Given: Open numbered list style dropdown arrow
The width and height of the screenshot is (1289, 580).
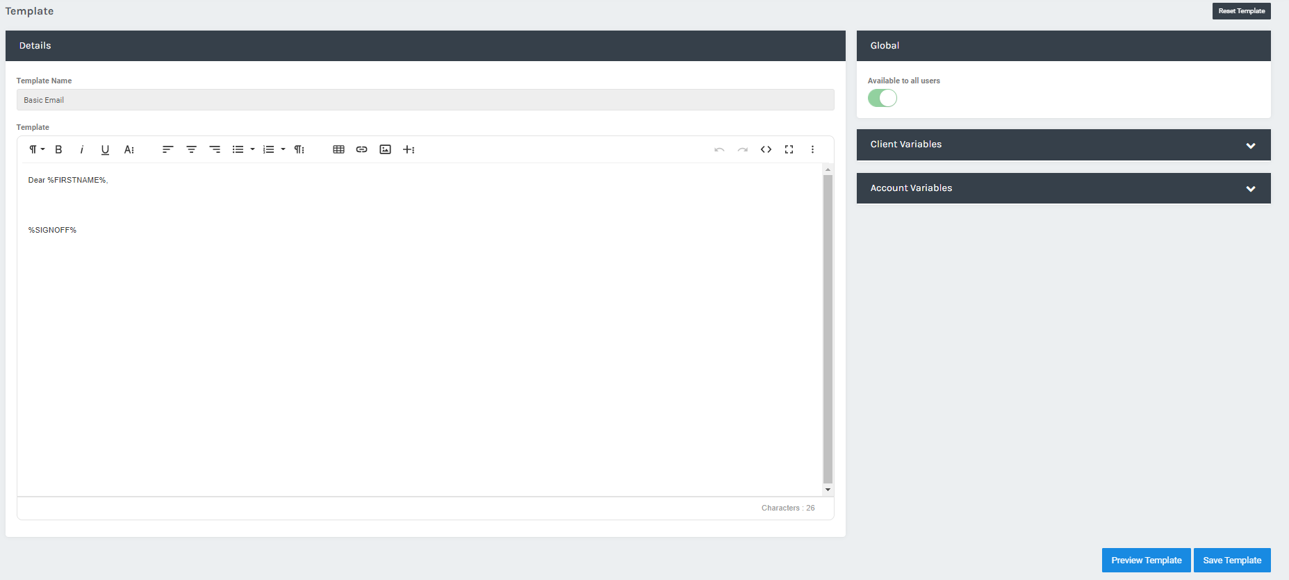Looking at the screenshot, I should (x=283, y=149).
